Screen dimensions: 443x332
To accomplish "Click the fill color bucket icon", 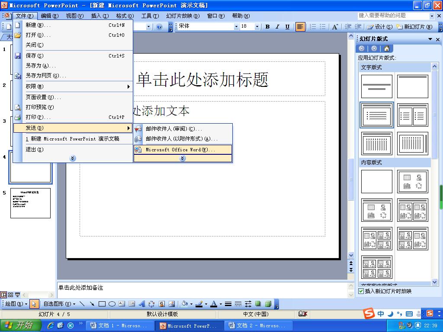I will point(184,304).
